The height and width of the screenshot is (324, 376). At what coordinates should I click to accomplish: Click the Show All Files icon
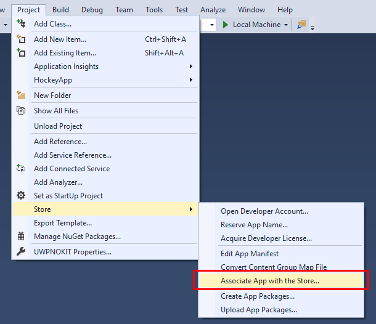(21, 110)
